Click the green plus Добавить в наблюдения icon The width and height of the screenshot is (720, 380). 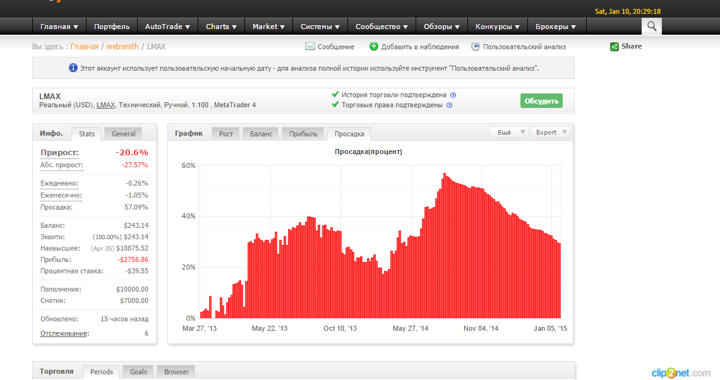click(374, 46)
